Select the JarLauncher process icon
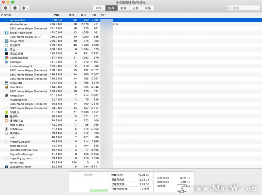The width and height of the screenshot is (262, 195). pyautogui.click(x=7, y=20)
